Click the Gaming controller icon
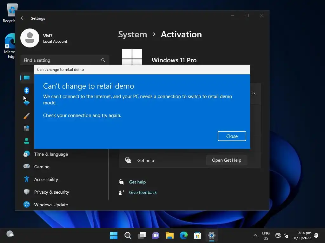 click(27, 166)
